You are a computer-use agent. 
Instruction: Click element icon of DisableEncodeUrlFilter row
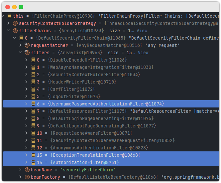click(x=33, y=60)
